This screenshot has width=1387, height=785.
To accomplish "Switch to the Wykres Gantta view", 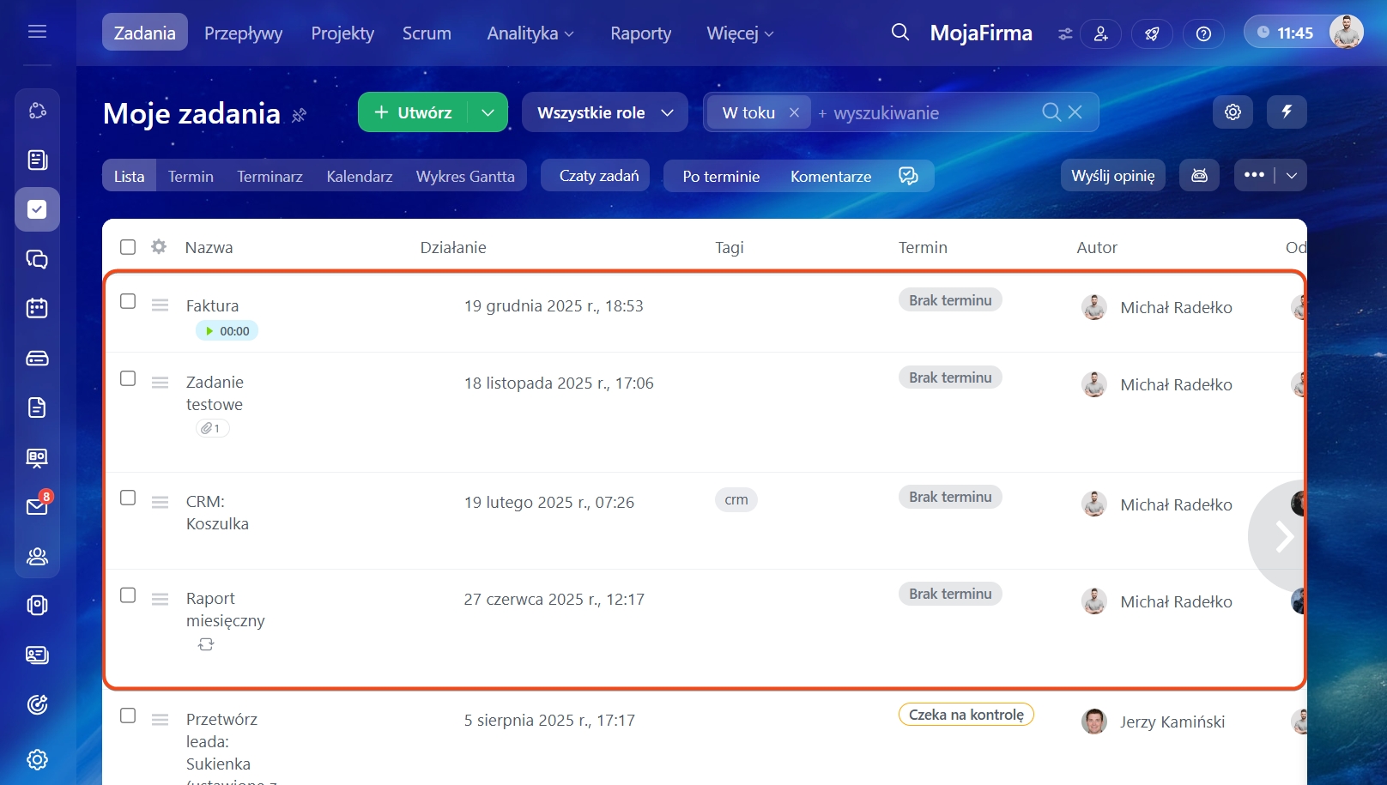I will (x=465, y=176).
